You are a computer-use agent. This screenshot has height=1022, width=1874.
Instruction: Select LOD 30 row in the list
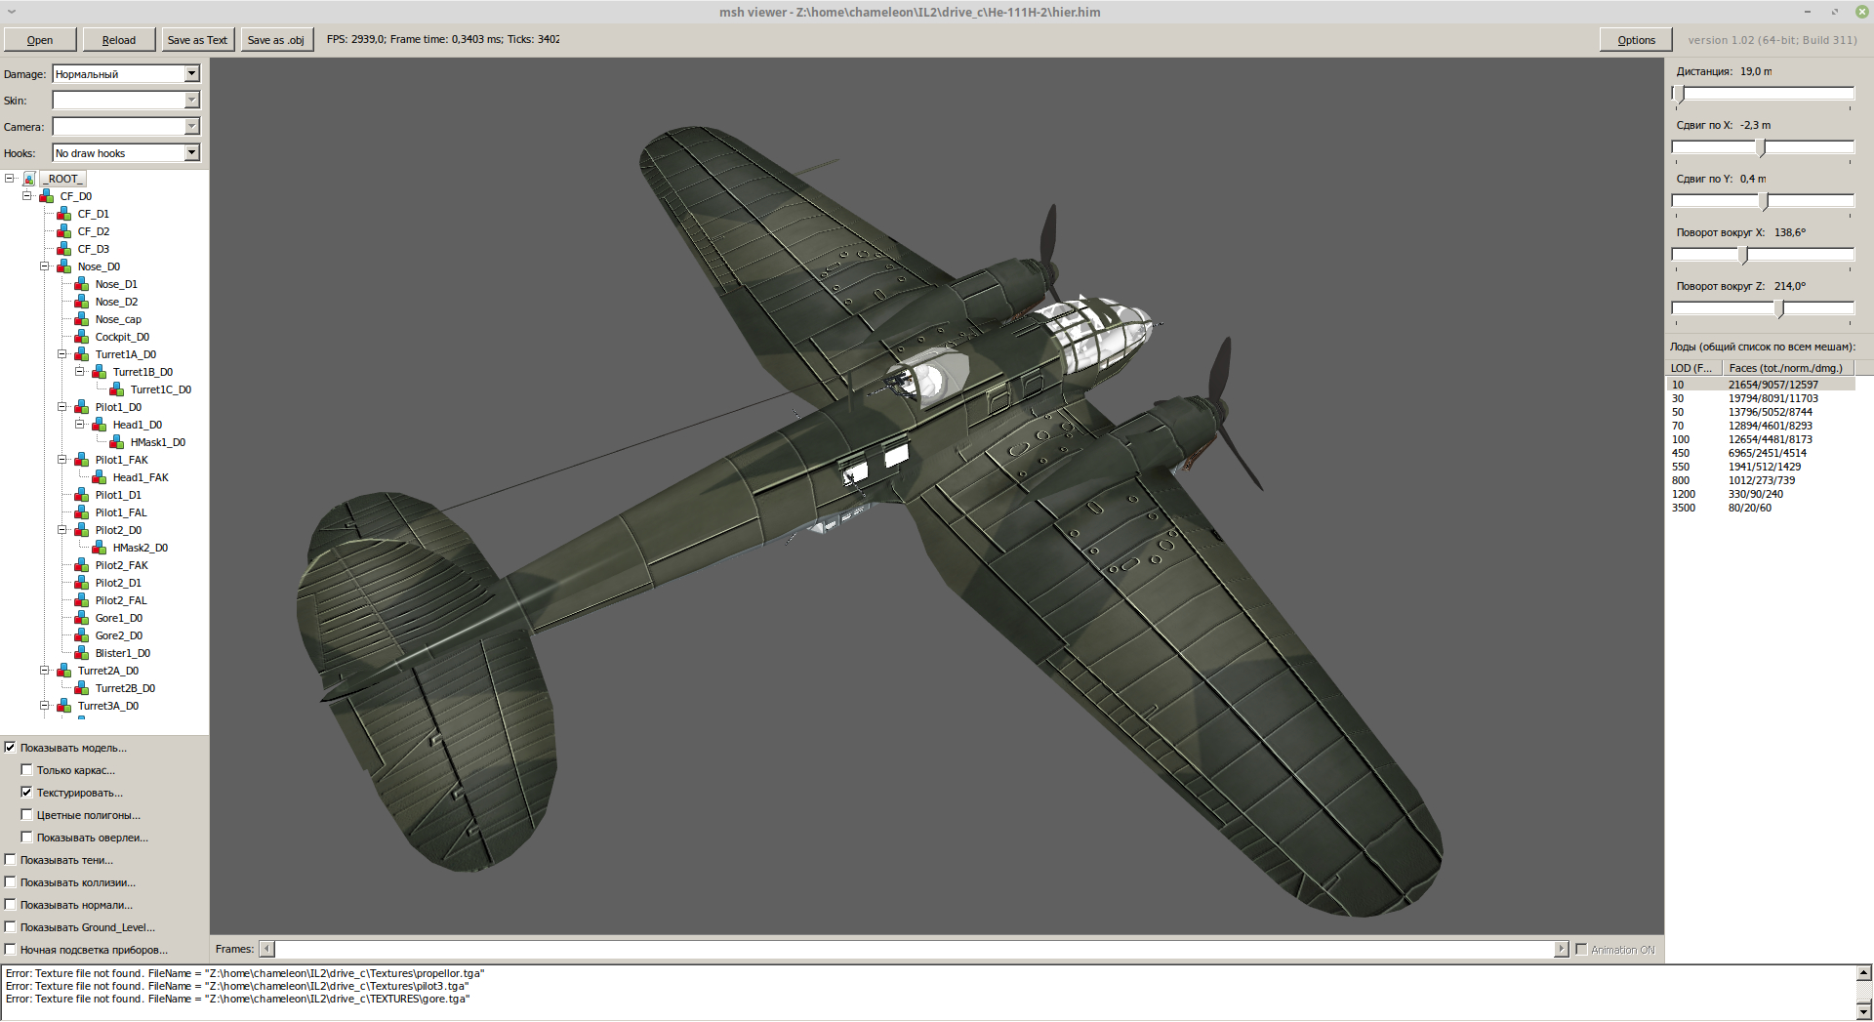(1761, 398)
